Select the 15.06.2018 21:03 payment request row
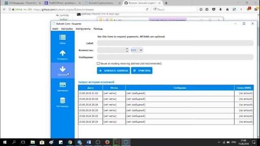The image size is (260, 146). [x=166, y=93]
